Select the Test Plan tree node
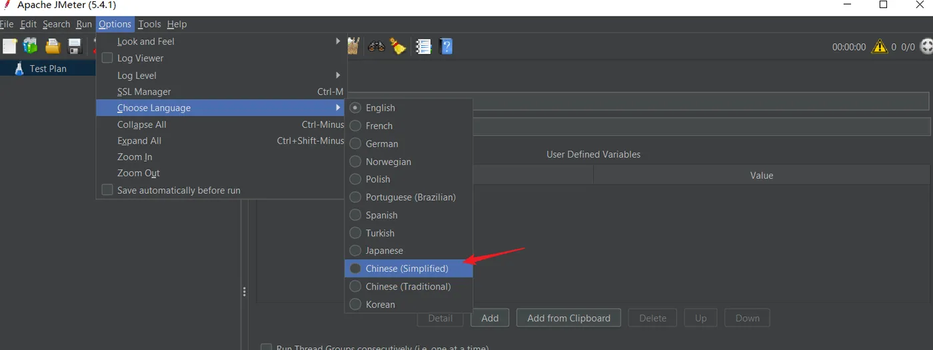Screen dimensions: 933x350 click(x=48, y=69)
